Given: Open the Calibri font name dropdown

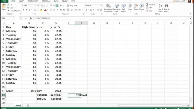Looking at the screenshot, I should tap(36, 6).
